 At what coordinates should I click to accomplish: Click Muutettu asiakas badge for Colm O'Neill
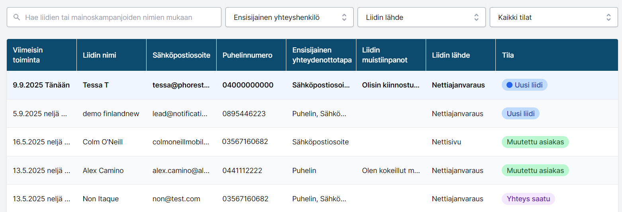535,142
